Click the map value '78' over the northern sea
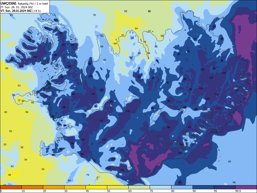This screenshot has height=193, width=257. pyautogui.click(x=94, y=15)
